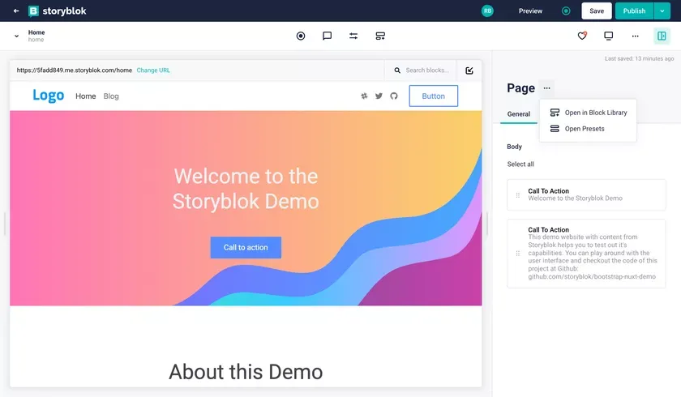
Task: Open the toolbar three-dots menu
Action: point(635,36)
